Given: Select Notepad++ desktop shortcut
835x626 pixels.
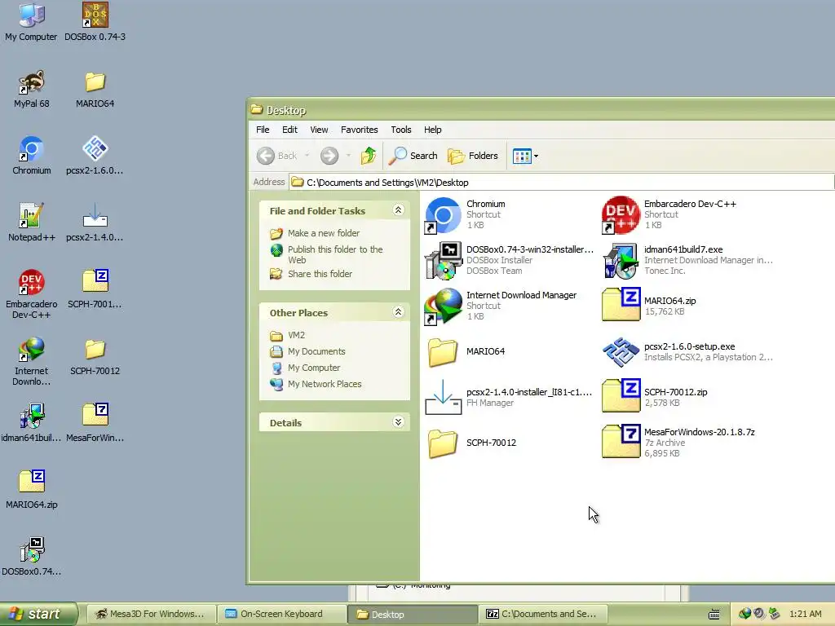Looking at the screenshot, I should tap(32, 223).
